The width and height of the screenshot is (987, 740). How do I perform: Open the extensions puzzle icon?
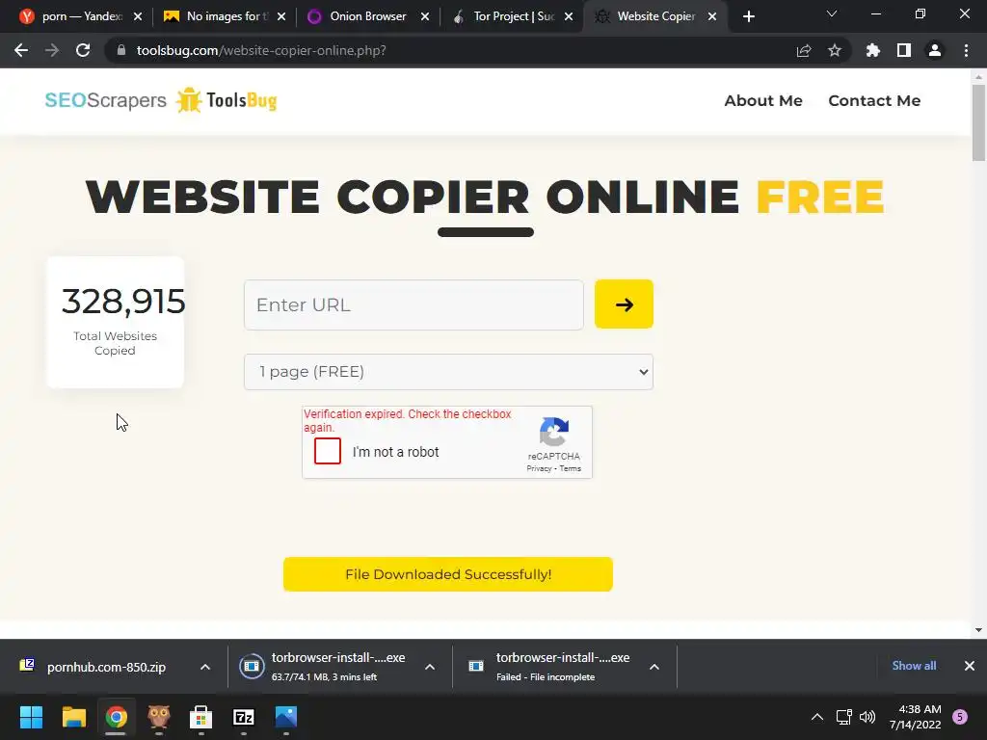(873, 50)
